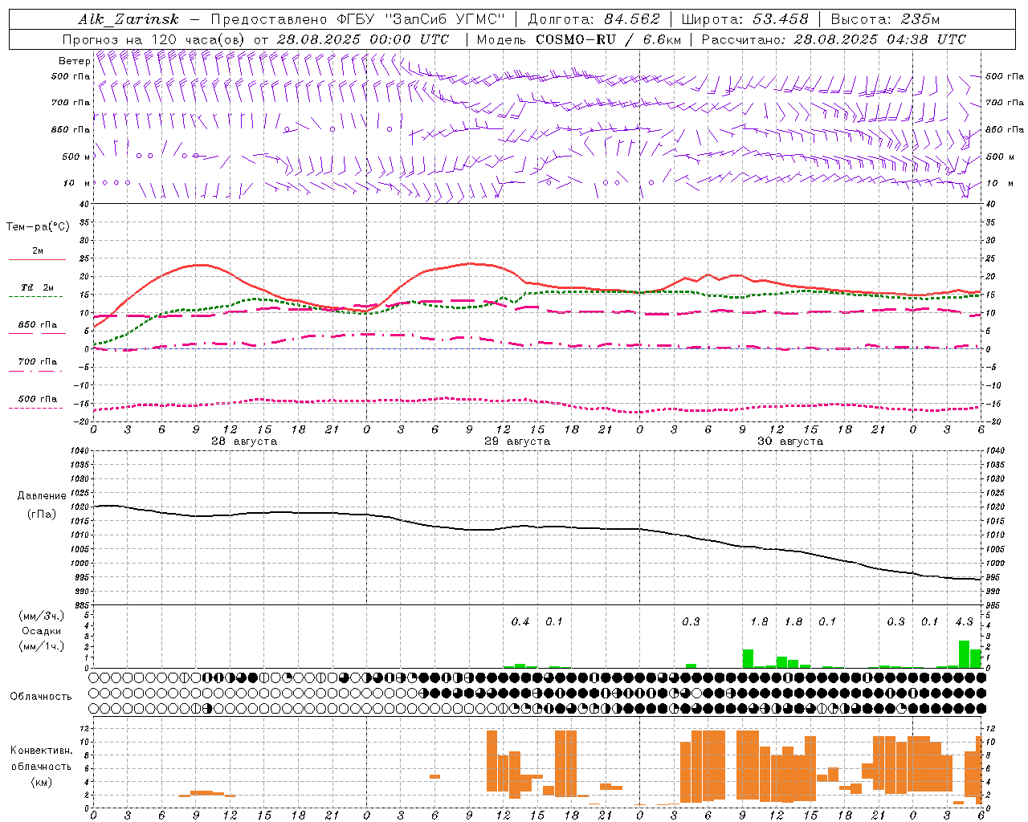Click the red 2м temperature legend line sample
Screen dimensions: 1028x822
(37, 259)
